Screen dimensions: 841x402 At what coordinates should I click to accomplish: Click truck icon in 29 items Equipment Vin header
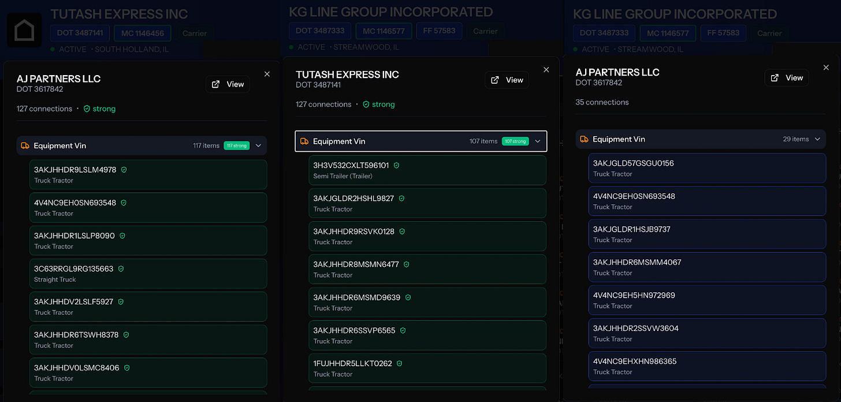click(584, 139)
